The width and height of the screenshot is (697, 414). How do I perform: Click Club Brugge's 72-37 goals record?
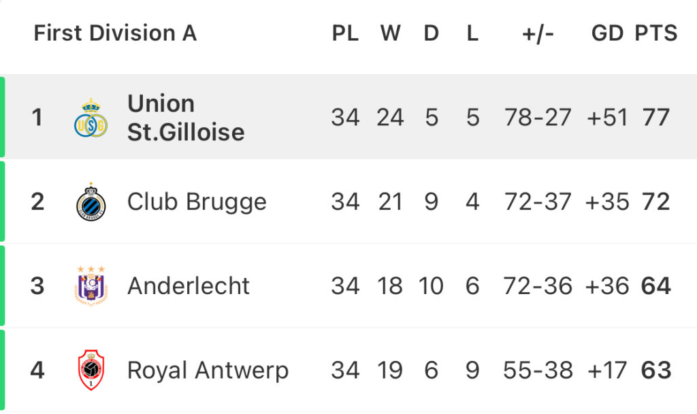click(x=538, y=202)
